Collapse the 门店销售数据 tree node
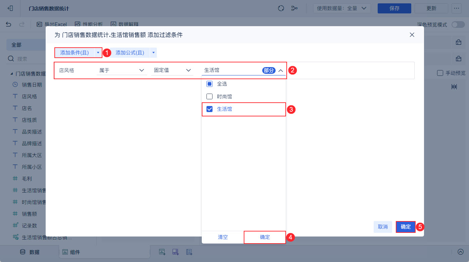Screen dimensions: 469x262 pos(12,73)
